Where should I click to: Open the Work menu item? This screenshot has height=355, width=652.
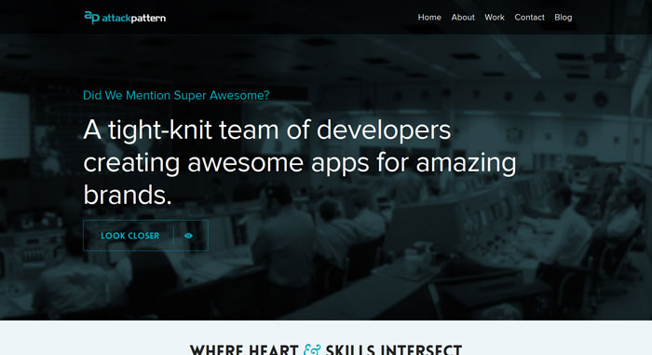(x=495, y=18)
